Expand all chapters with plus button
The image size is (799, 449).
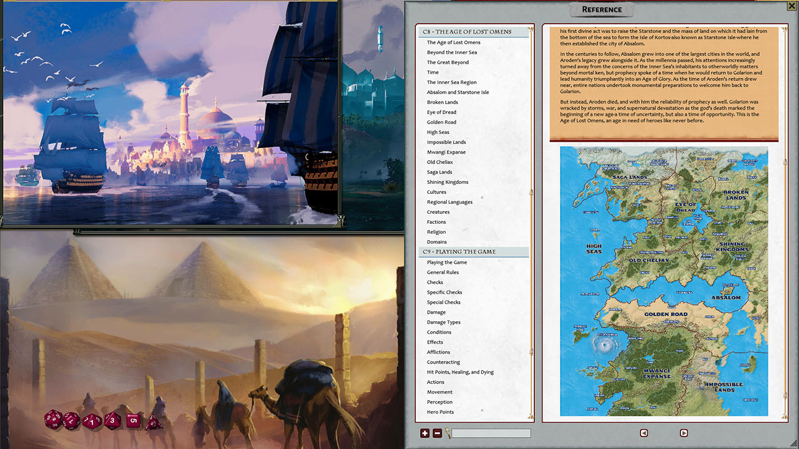pos(425,433)
